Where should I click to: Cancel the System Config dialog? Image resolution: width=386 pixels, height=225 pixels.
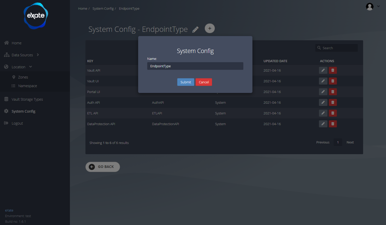click(x=204, y=82)
